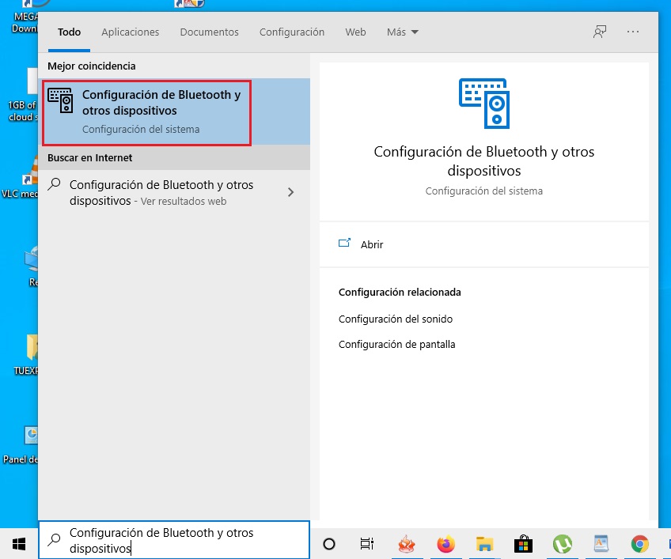Switch to the Aplicaciones search tab
The width and height of the screenshot is (671, 559).
131,32
